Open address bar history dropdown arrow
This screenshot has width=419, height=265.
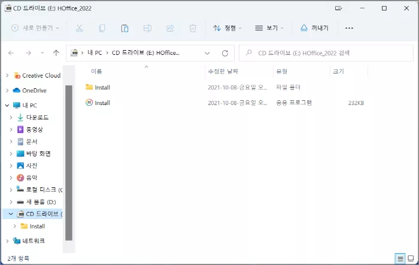pyautogui.click(x=207, y=53)
